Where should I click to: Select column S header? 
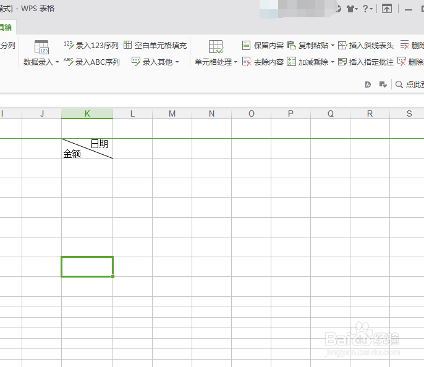click(x=407, y=113)
